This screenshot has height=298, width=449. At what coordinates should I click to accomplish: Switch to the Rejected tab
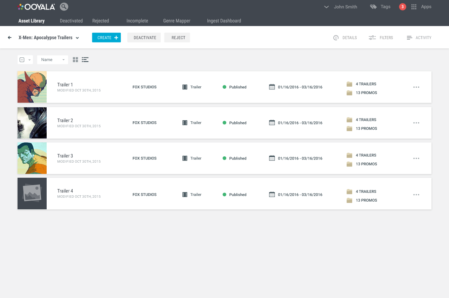[x=101, y=21]
